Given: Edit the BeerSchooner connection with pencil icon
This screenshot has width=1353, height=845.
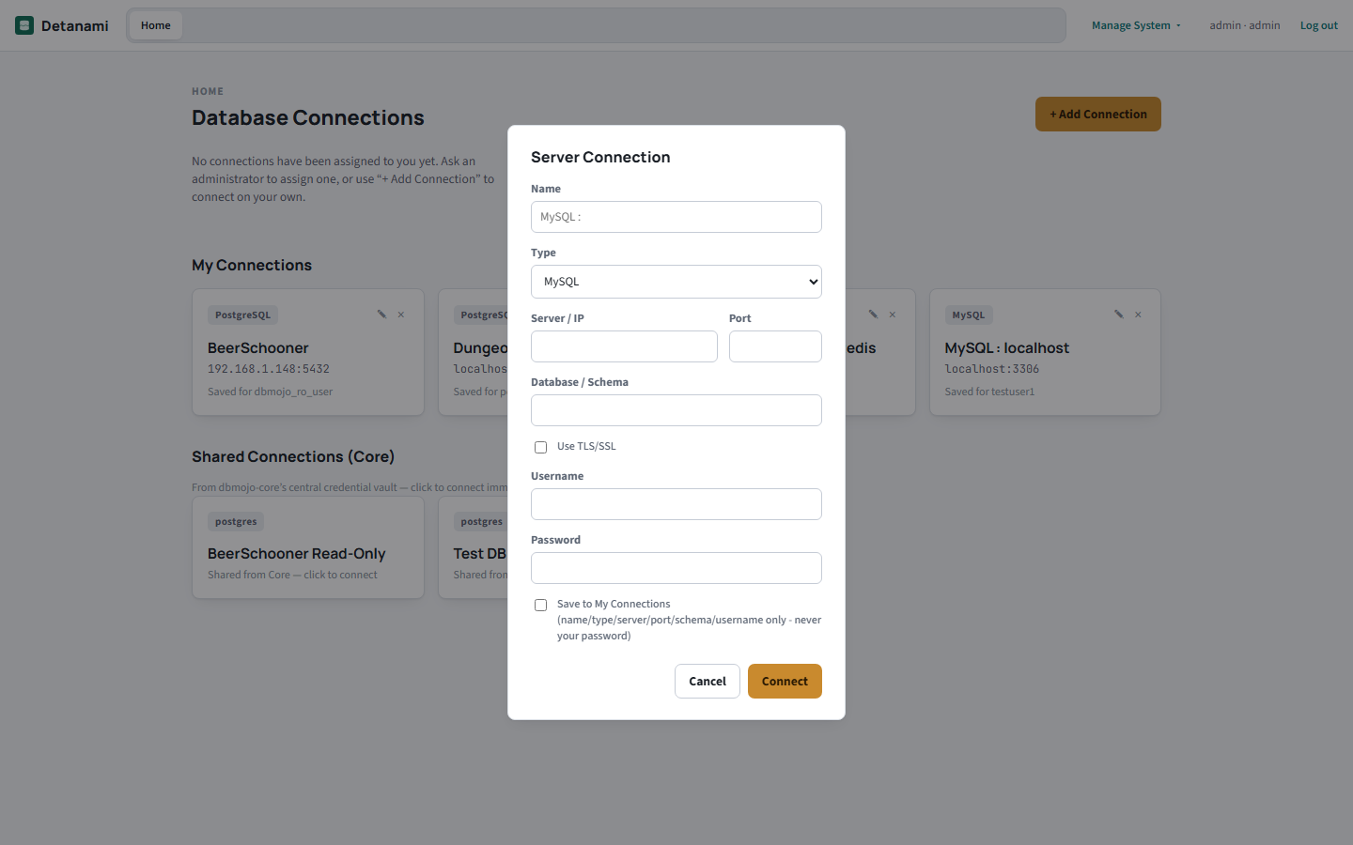Looking at the screenshot, I should coord(381,315).
